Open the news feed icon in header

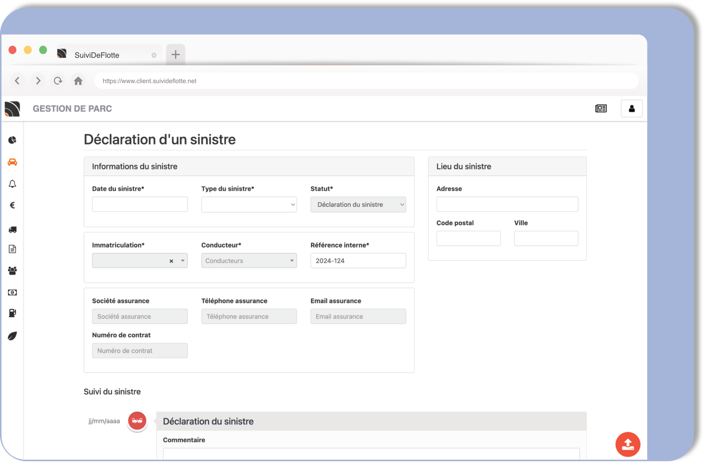coord(601,109)
